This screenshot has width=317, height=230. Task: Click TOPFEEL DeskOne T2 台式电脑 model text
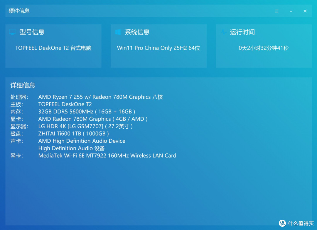coord(53,48)
